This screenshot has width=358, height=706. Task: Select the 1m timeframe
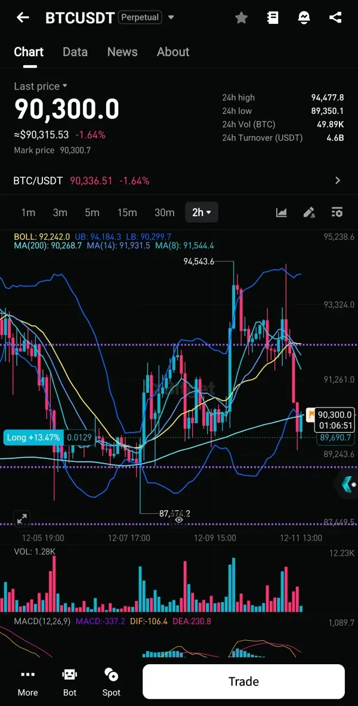coord(29,212)
